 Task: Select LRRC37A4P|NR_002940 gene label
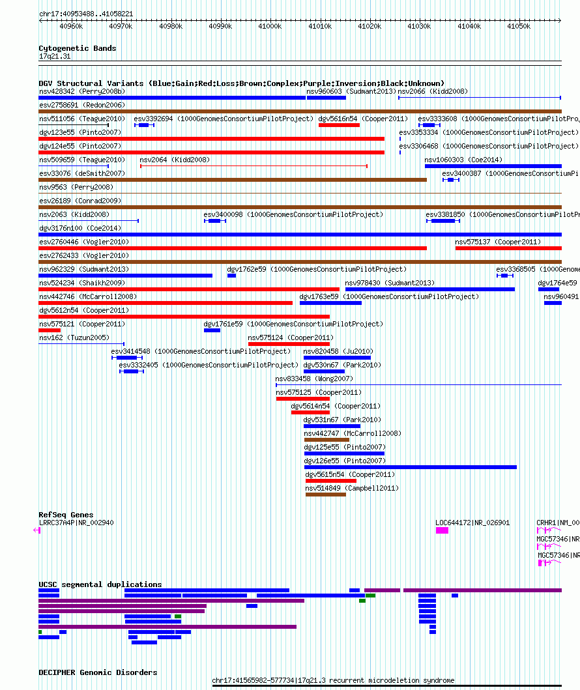coord(76,523)
